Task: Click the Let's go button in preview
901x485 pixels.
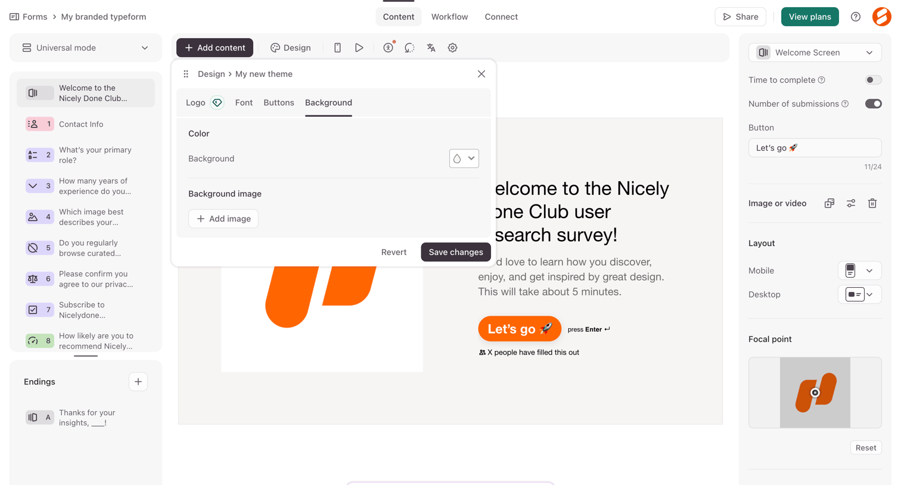Action: click(x=520, y=329)
